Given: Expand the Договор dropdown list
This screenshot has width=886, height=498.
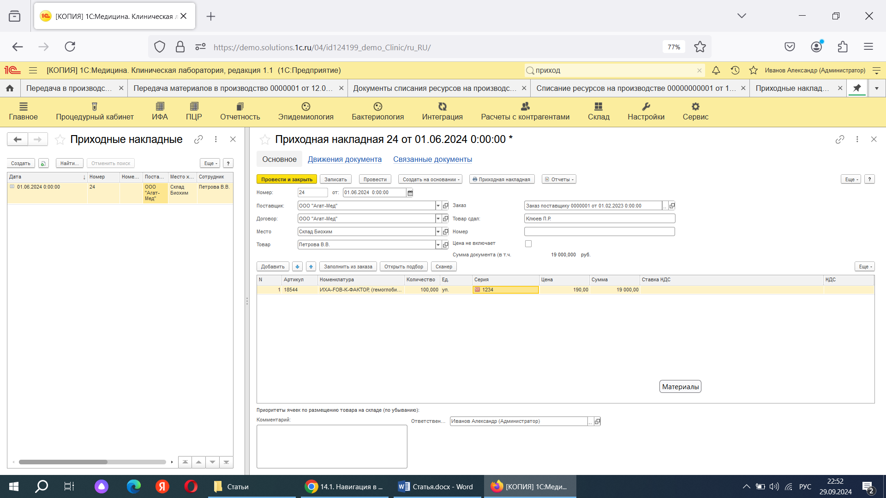Looking at the screenshot, I should pyautogui.click(x=438, y=219).
